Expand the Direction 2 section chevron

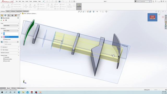pos(19,47)
